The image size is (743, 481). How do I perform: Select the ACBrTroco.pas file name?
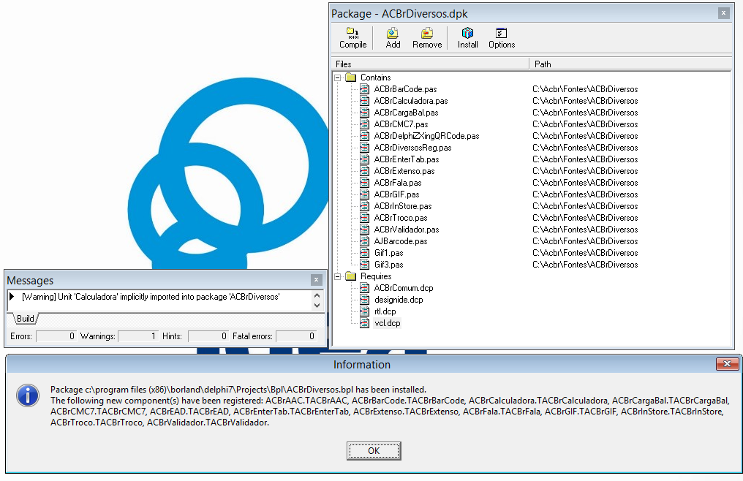click(x=401, y=218)
